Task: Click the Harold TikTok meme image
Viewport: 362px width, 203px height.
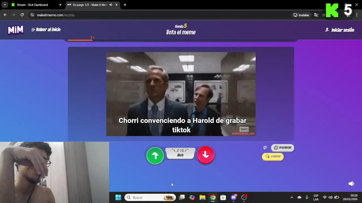Action: pyautogui.click(x=181, y=94)
